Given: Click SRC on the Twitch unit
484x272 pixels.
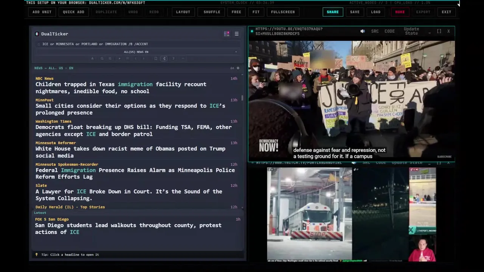Looking at the screenshot, I should coord(366,163).
